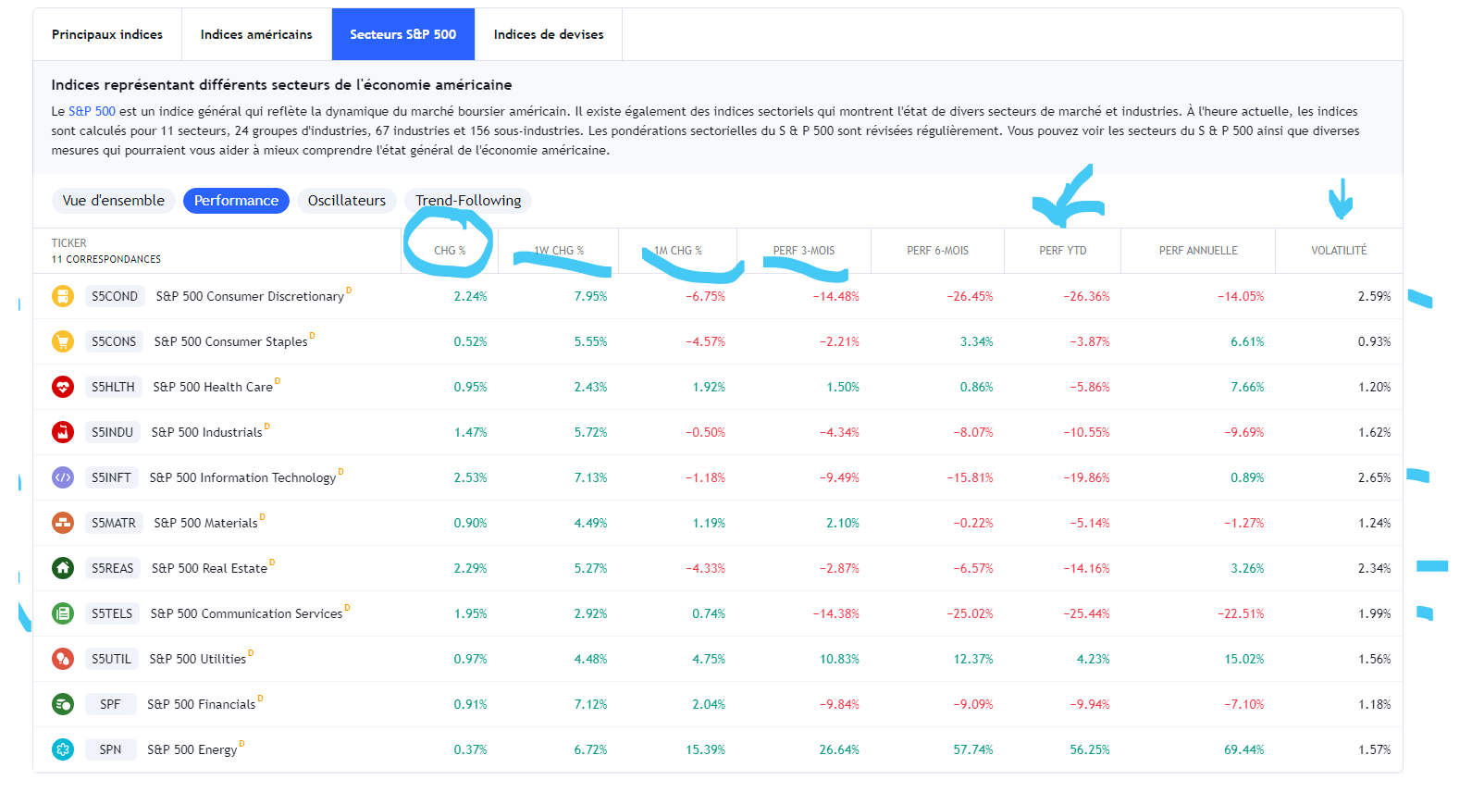Open the Principaux indices tab

tap(107, 34)
